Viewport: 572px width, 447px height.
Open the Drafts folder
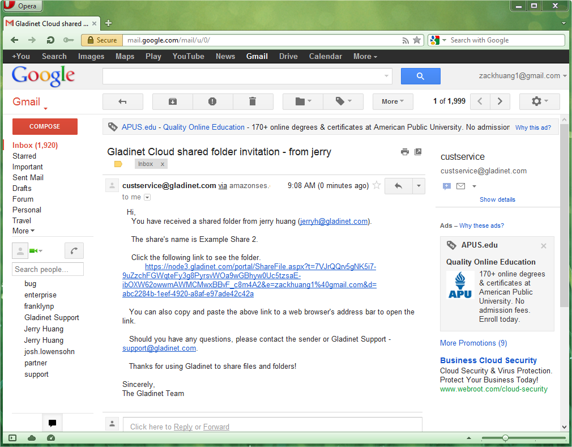(x=22, y=188)
